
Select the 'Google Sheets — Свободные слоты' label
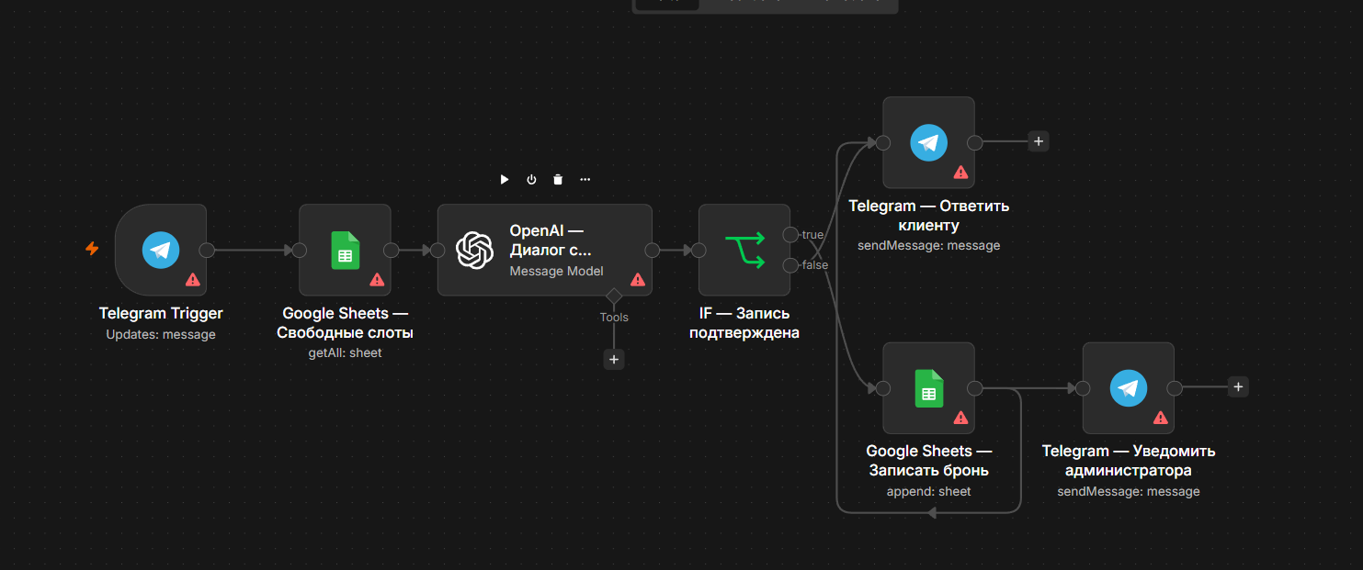pyautogui.click(x=345, y=323)
